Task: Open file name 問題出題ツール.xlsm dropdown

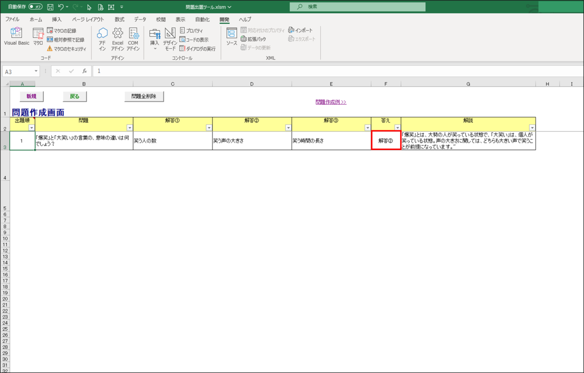Action: point(209,7)
